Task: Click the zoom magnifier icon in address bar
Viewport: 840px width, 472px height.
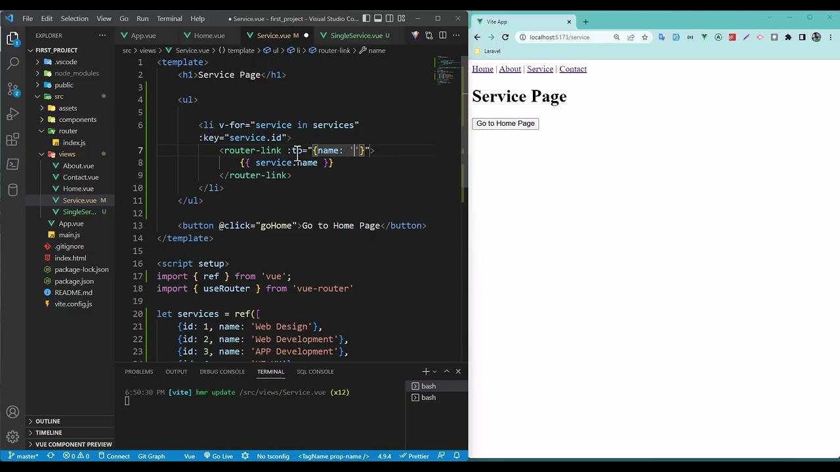Action: (x=617, y=37)
